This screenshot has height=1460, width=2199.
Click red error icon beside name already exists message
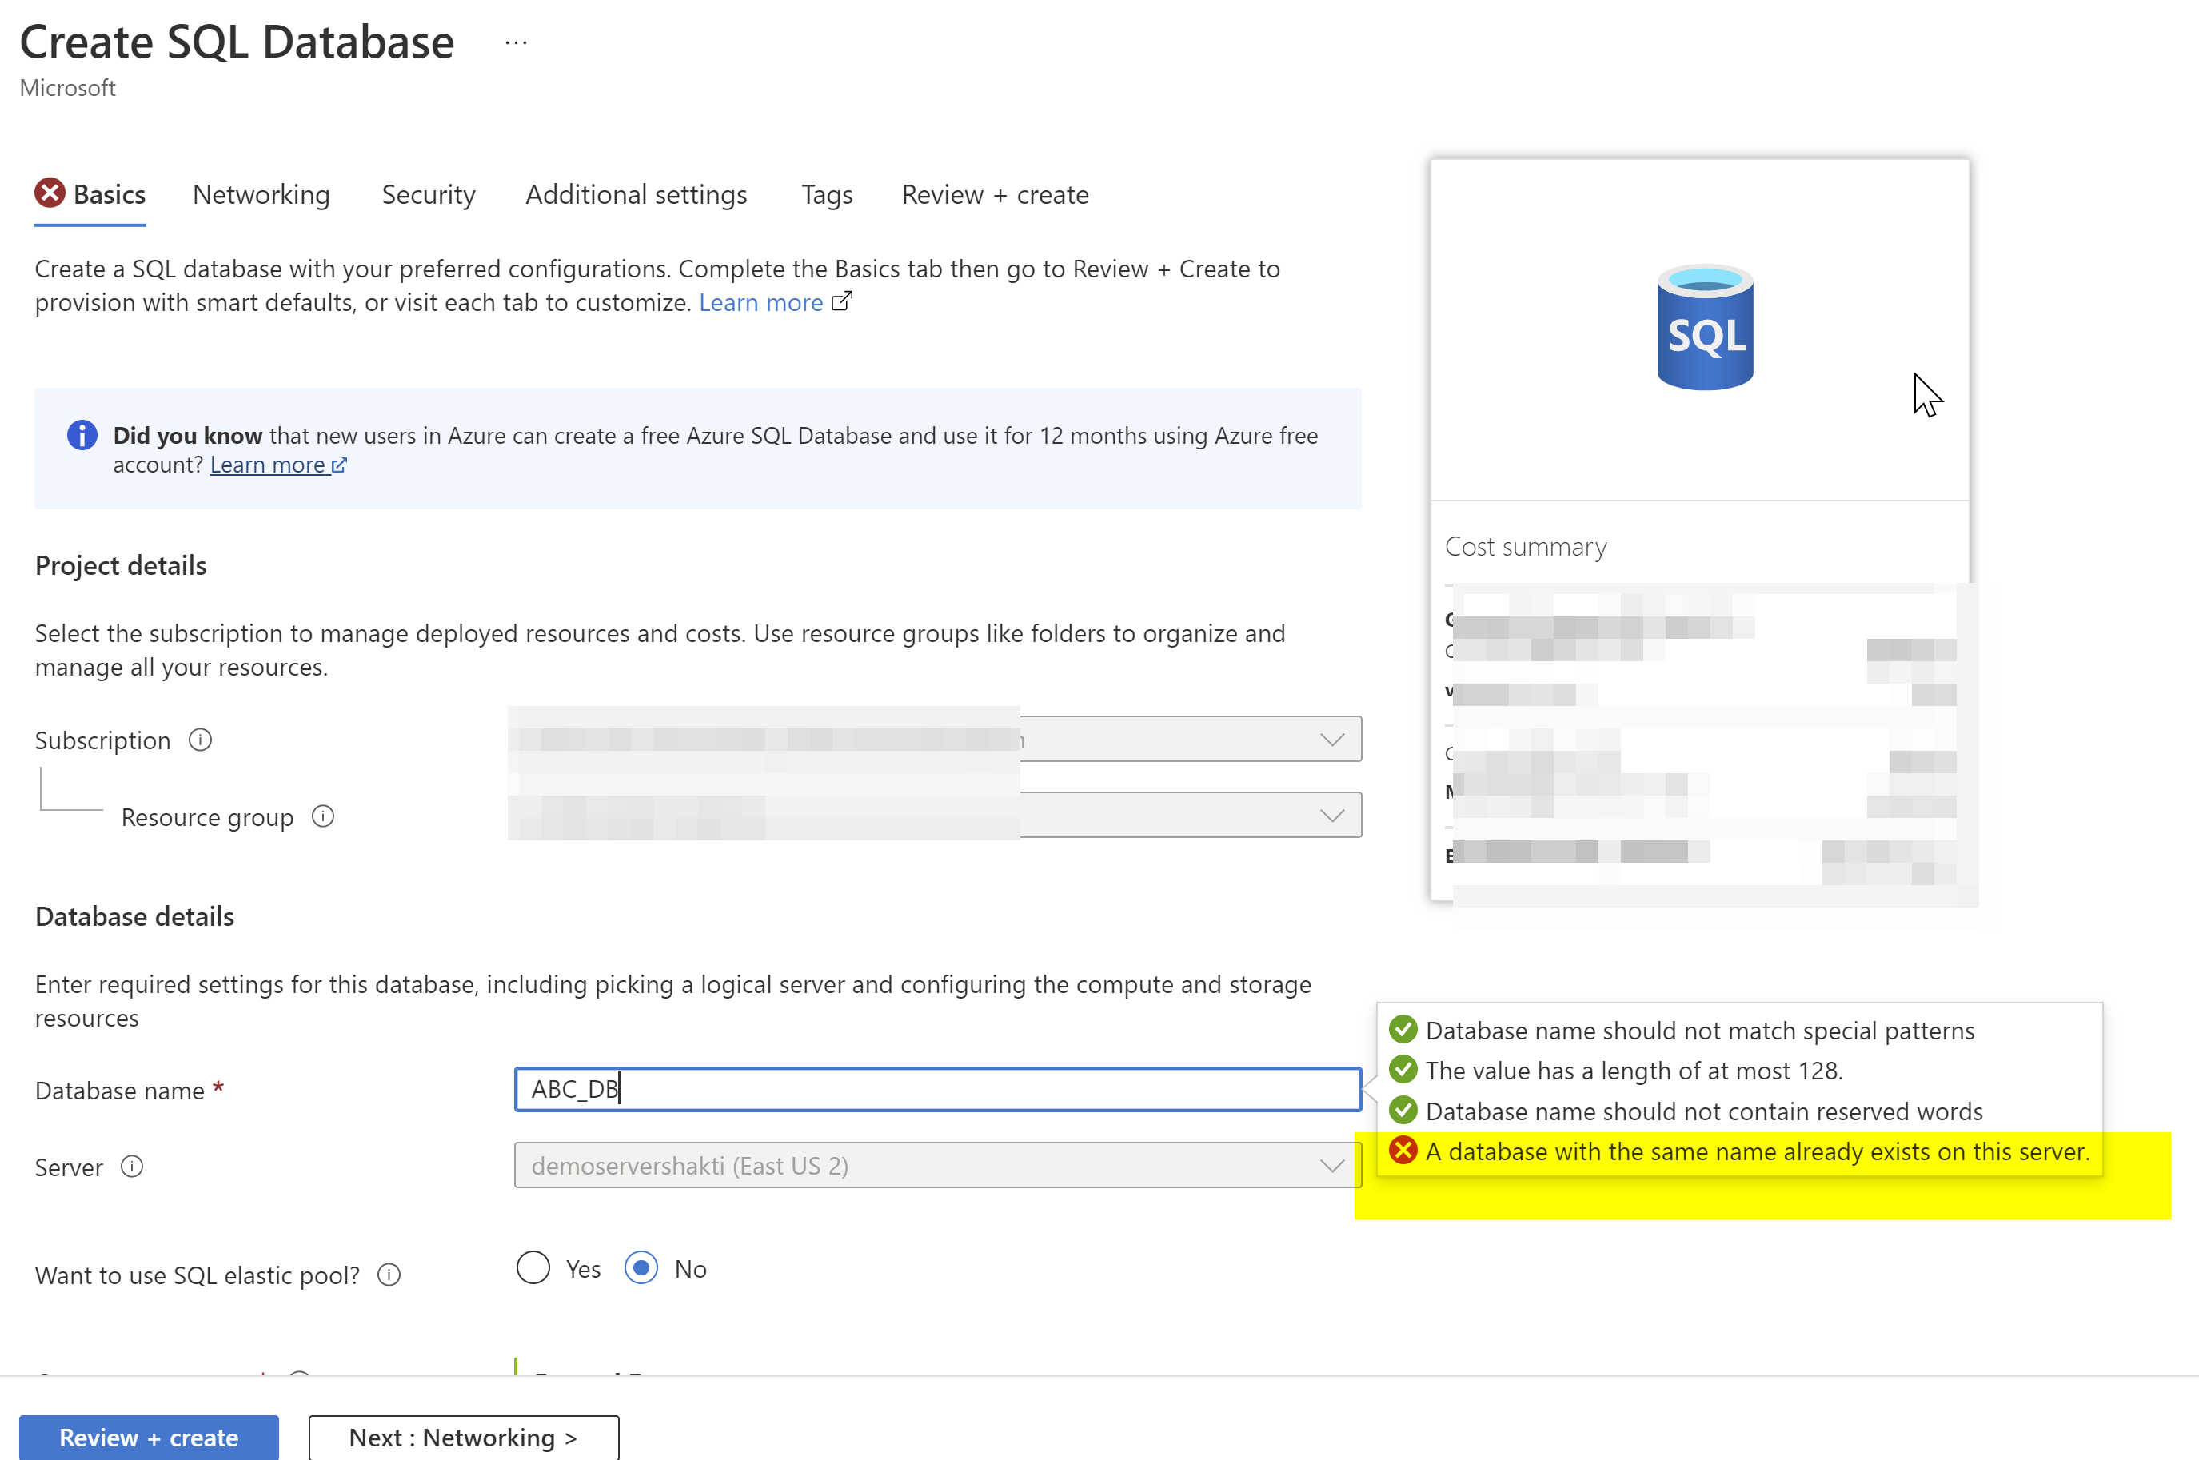click(x=1403, y=1151)
